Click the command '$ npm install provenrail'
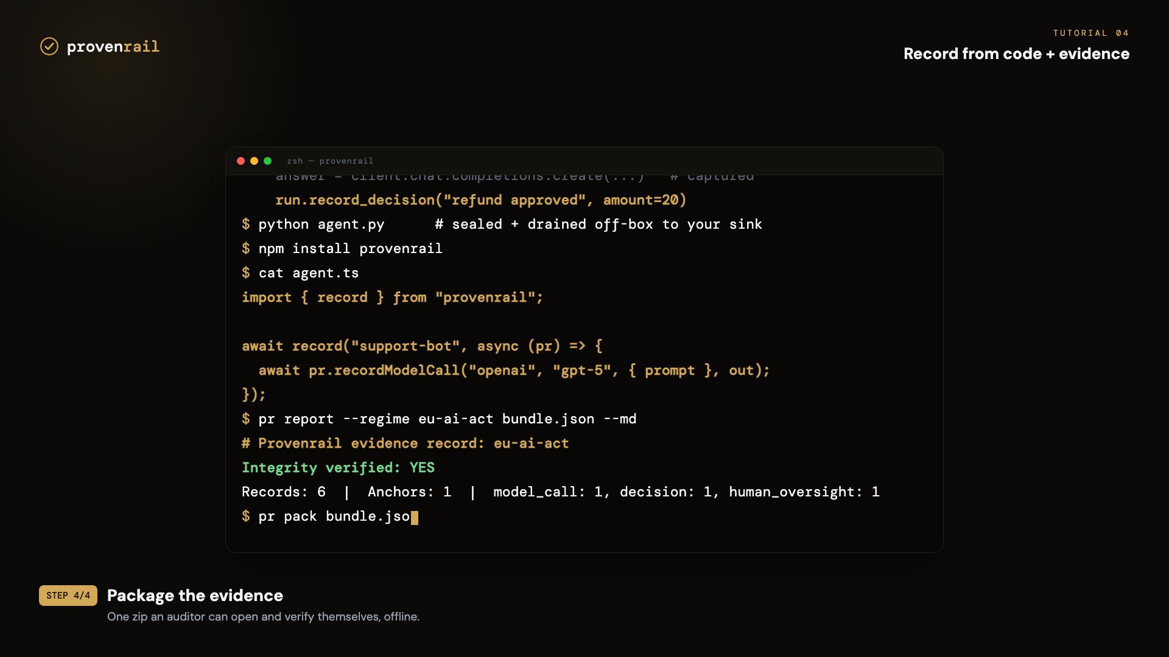The image size is (1169, 657). tap(342, 249)
